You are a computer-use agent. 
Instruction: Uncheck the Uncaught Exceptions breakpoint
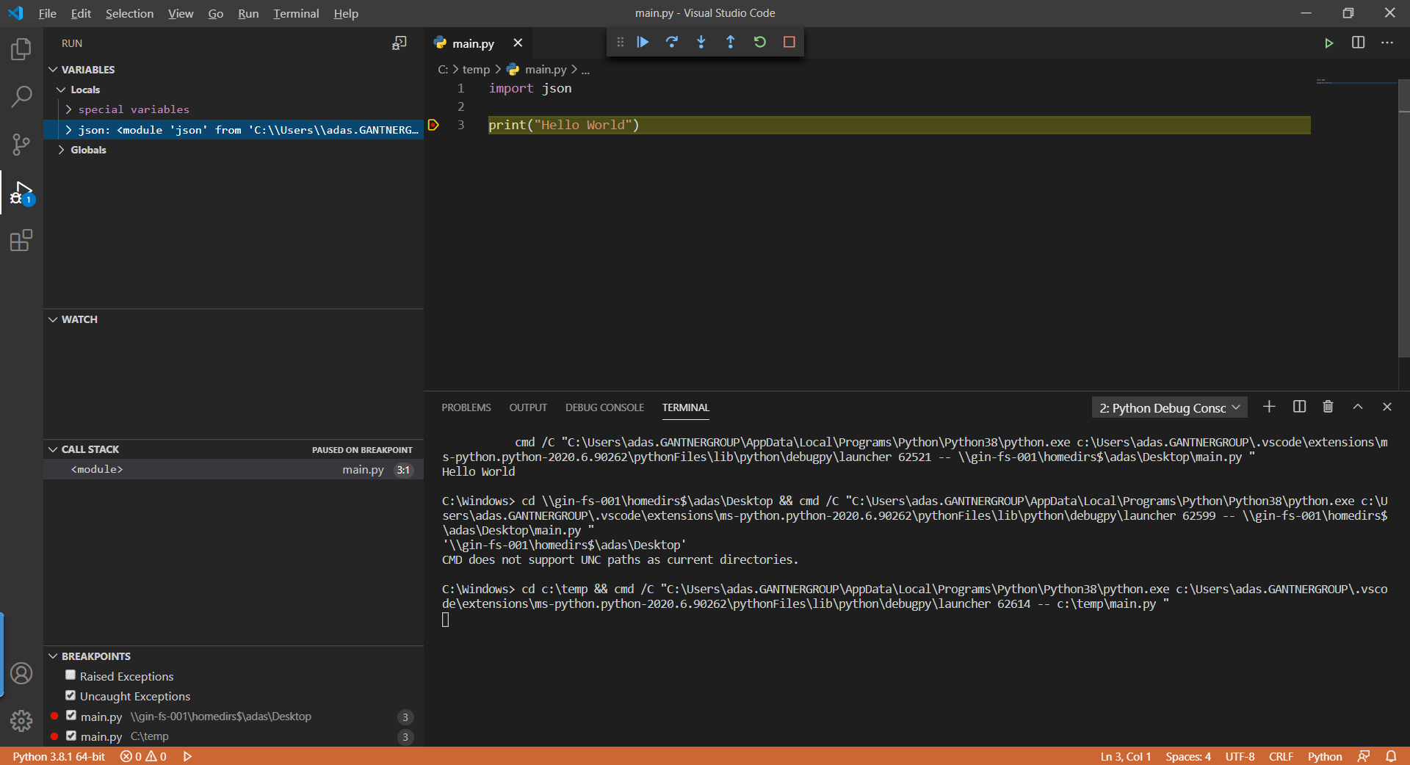[x=70, y=695]
